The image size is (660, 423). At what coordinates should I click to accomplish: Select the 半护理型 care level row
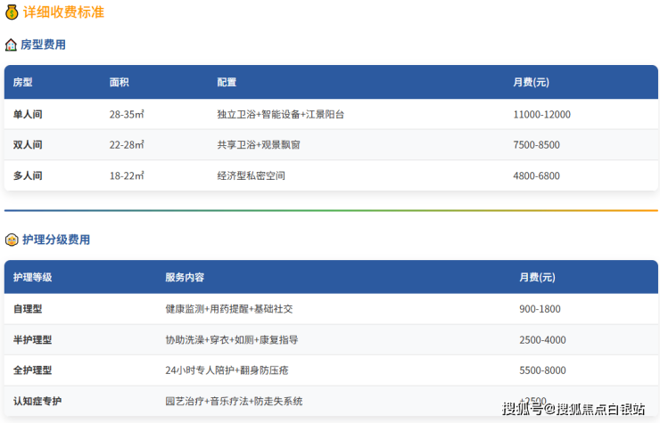click(x=33, y=340)
